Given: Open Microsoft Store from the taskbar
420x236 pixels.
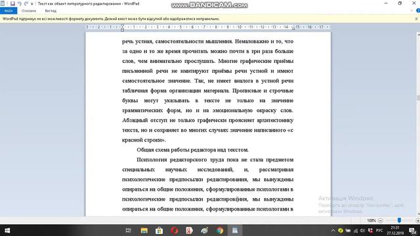Looking at the screenshot, I should (159, 230).
